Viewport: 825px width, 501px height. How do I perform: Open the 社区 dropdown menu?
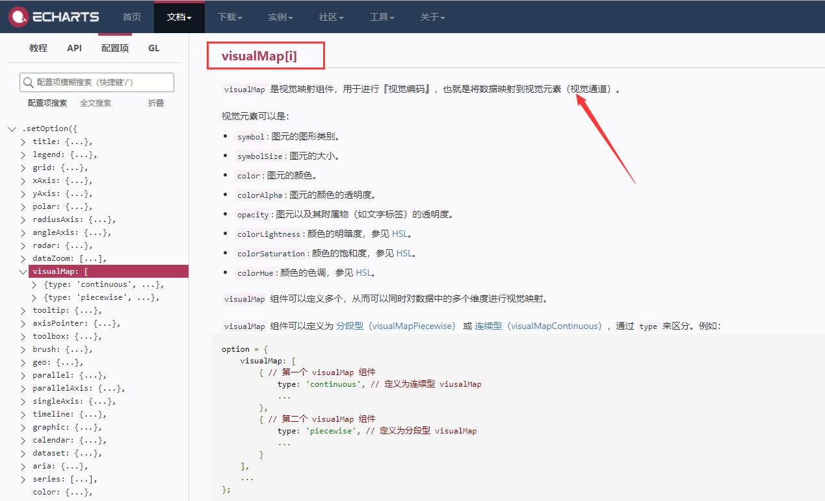click(x=331, y=17)
